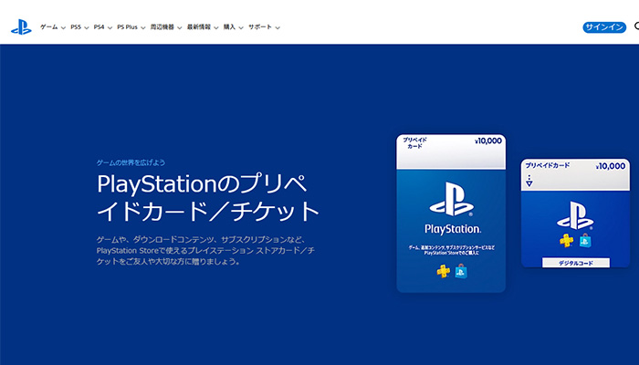This screenshot has height=365, width=639.
Task: Click the PlayStation logo in header
Action: (x=21, y=26)
